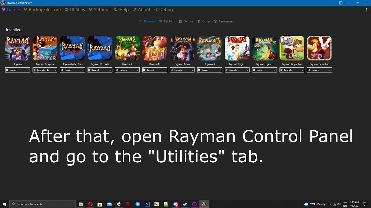Expand launch options arrow for Rayman M

coord(165,70)
